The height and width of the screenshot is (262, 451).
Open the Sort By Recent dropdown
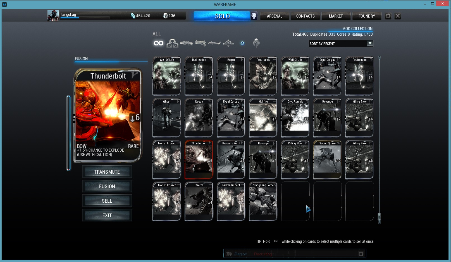(341, 43)
